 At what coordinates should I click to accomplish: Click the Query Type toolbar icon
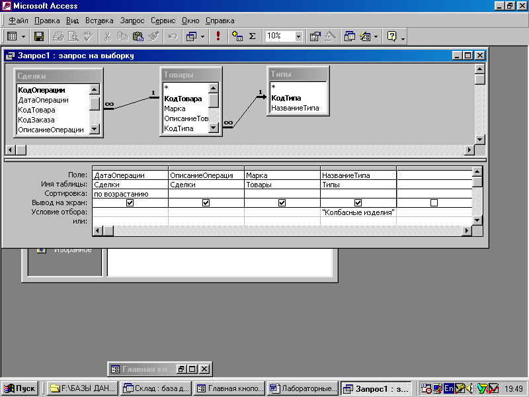click(x=192, y=36)
